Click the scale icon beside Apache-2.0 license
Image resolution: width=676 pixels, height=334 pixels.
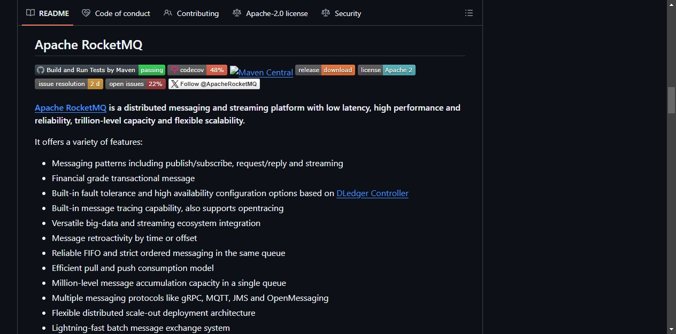237,13
